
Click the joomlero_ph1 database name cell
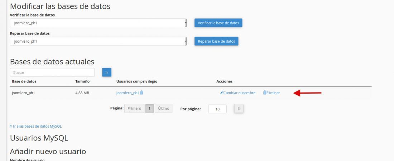23,93
